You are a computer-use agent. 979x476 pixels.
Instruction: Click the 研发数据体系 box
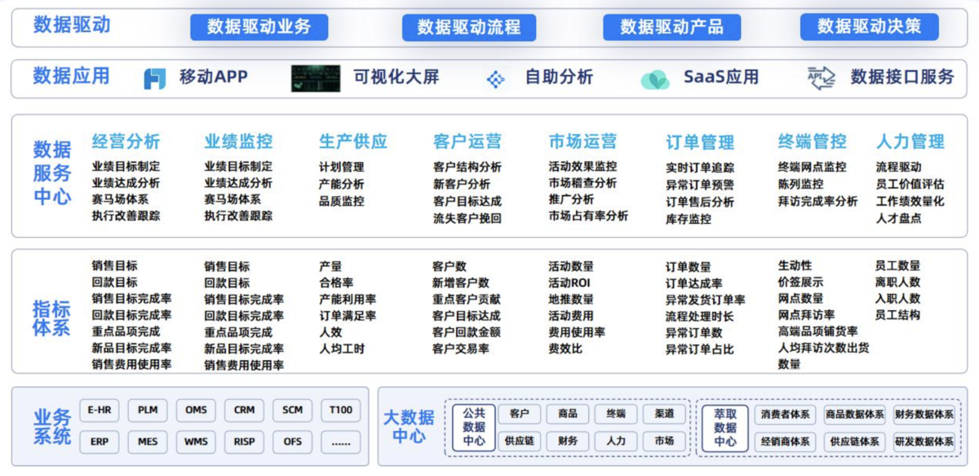(x=924, y=441)
